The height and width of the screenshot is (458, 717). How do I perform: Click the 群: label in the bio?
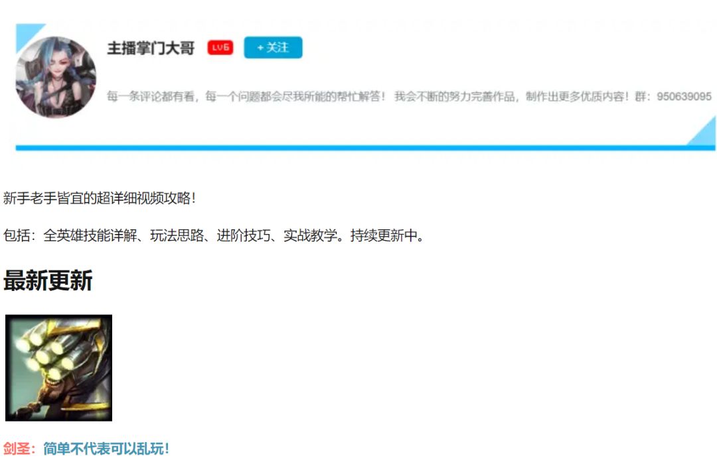click(x=643, y=96)
